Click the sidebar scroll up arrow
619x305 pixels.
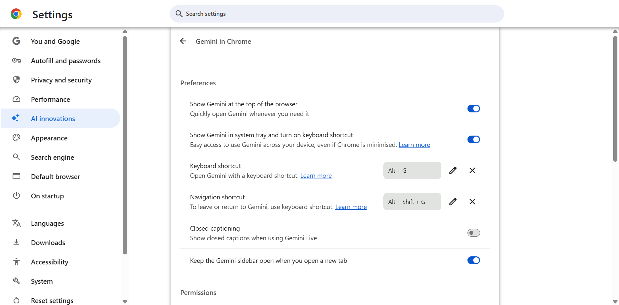pyautogui.click(x=125, y=31)
